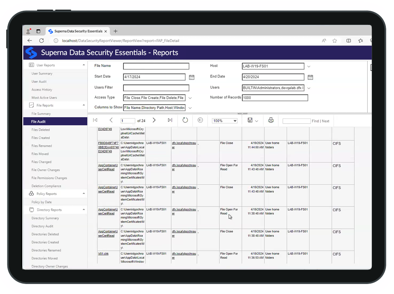394x294 pixels.
Task: Jump to the first report page
Action: click(95, 120)
